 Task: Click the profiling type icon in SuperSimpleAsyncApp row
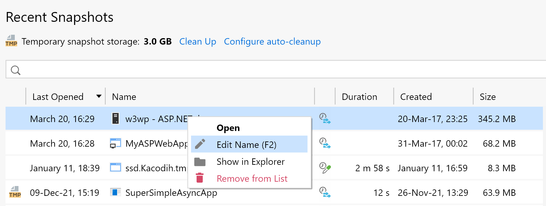[325, 192]
